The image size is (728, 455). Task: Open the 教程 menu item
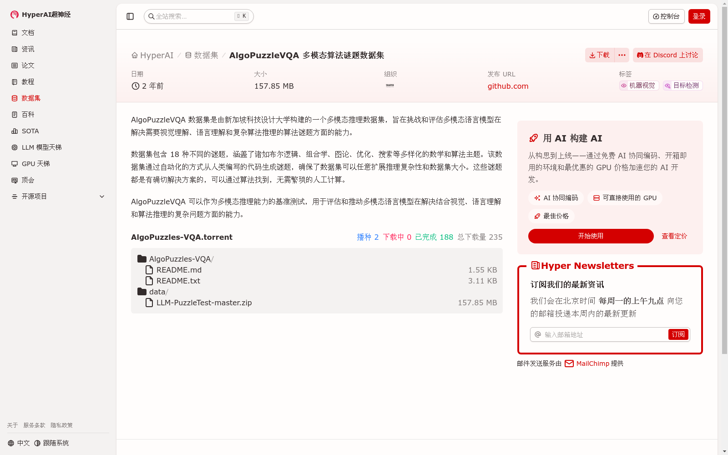[27, 81]
